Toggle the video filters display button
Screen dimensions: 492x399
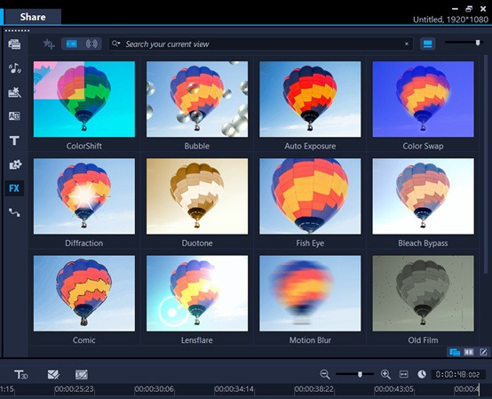click(72, 44)
